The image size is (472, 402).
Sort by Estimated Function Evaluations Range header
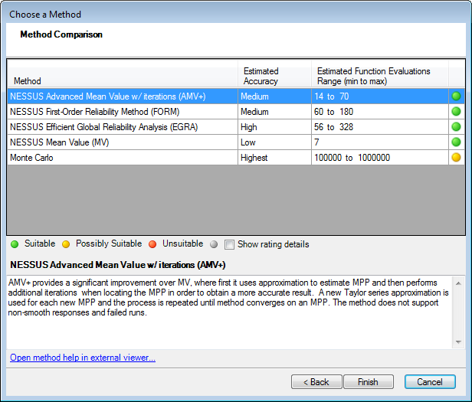pos(379,76)
